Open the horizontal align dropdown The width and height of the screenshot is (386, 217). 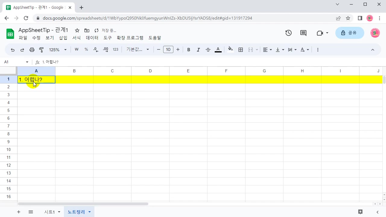point(267,50)
